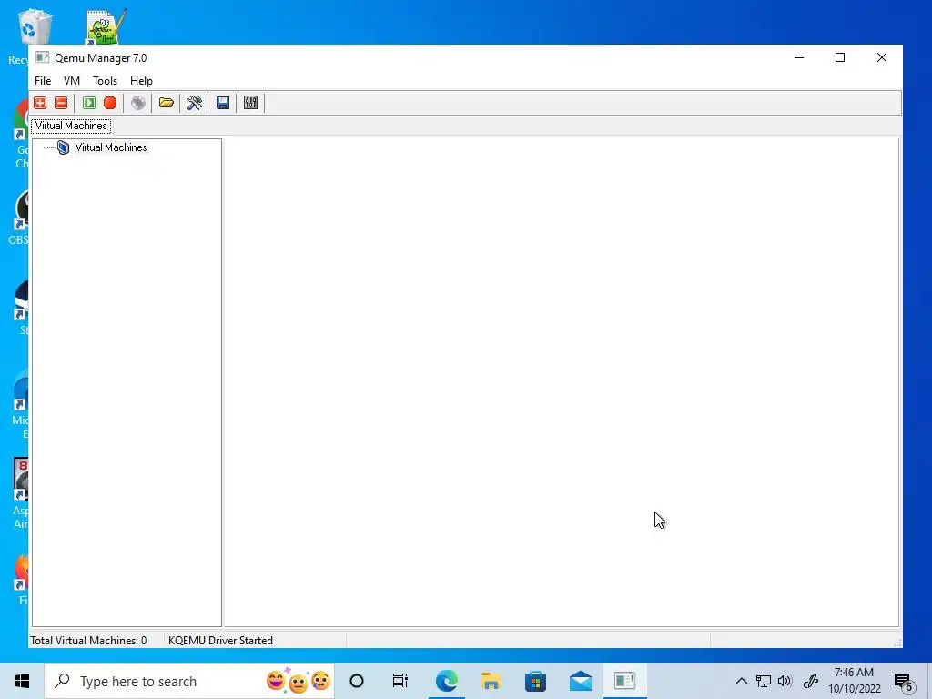932x699 pixels.
Task: Click Total Virtual Machines: 0 status text
Action: click(x=88, y=640)
